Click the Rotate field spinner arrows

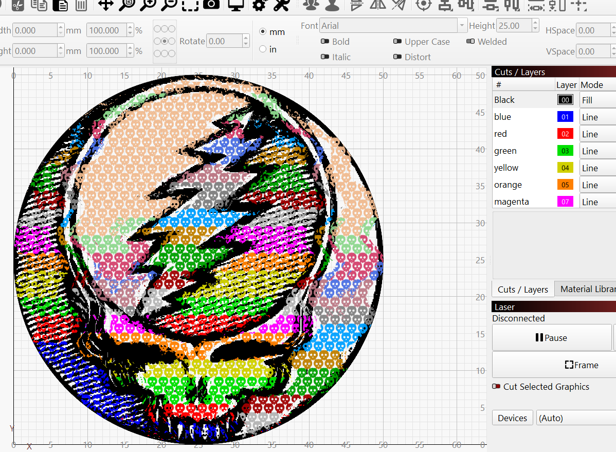[x=246, y=41]
